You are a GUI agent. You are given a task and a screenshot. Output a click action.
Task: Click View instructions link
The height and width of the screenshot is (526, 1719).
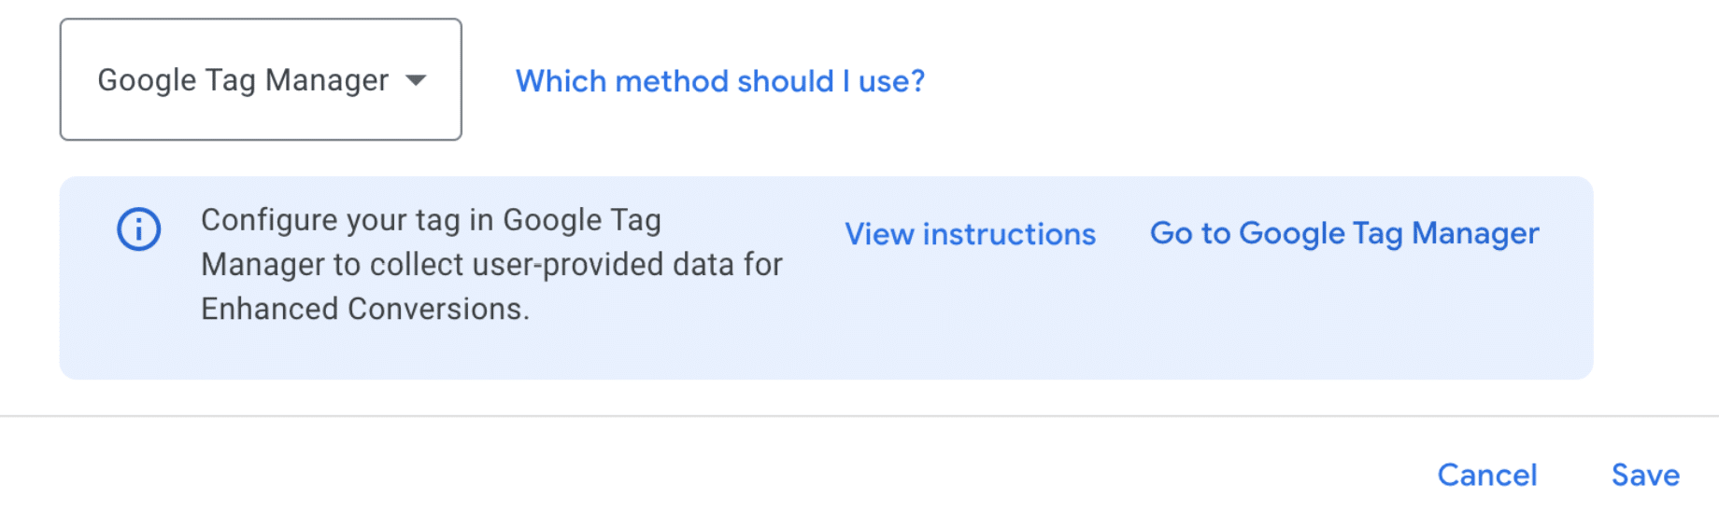pos(970,234)
